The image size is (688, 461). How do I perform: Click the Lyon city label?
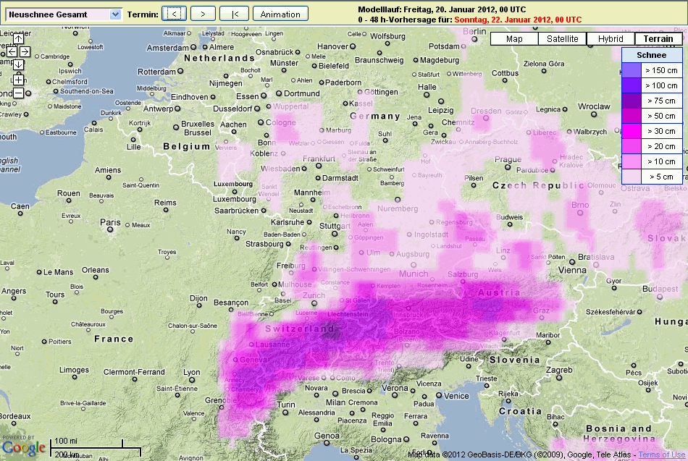coord(191,373)
